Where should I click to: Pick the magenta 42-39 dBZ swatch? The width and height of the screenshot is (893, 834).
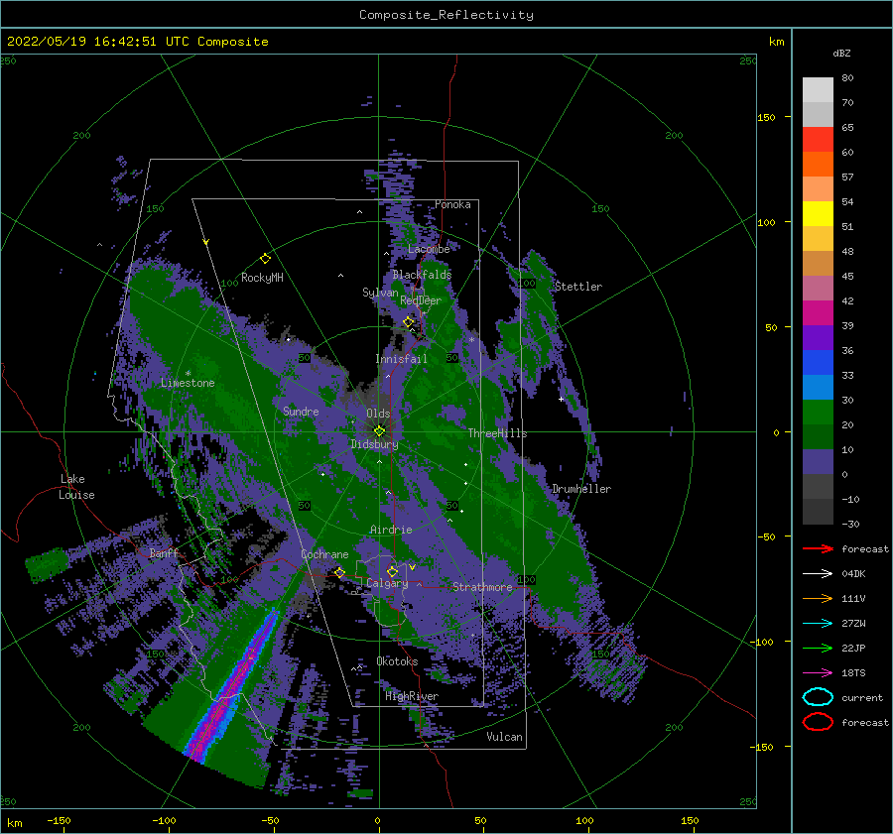(x=818, y=313)
